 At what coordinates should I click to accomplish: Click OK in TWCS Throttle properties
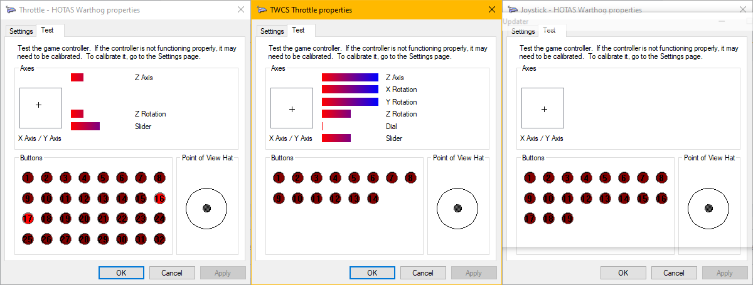pyautogui.click(x=372, y=273)
